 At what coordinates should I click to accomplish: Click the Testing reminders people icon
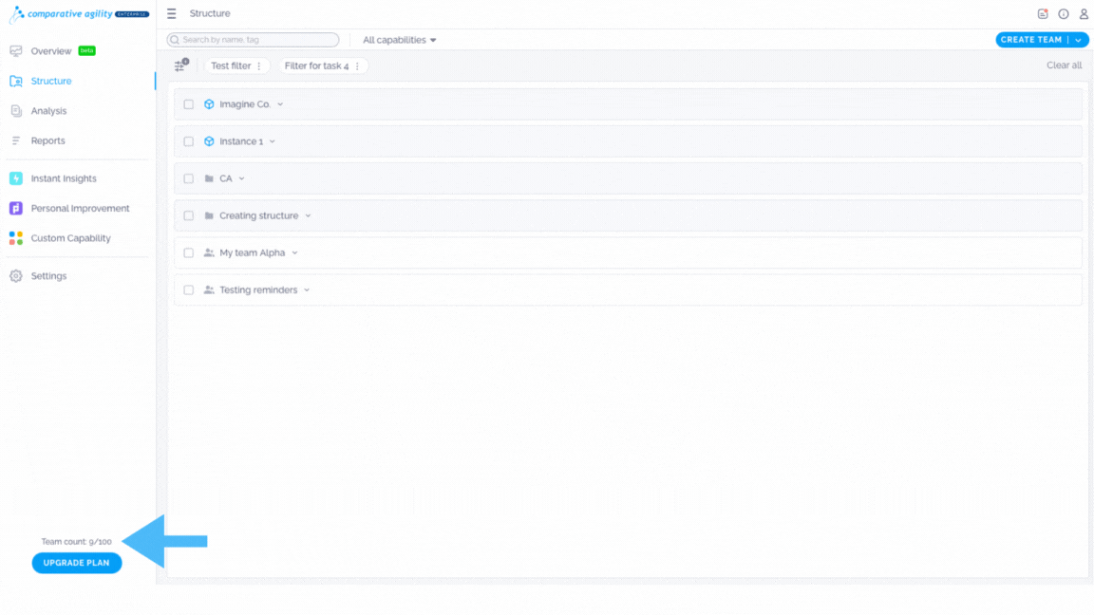(x=209, y=289)
